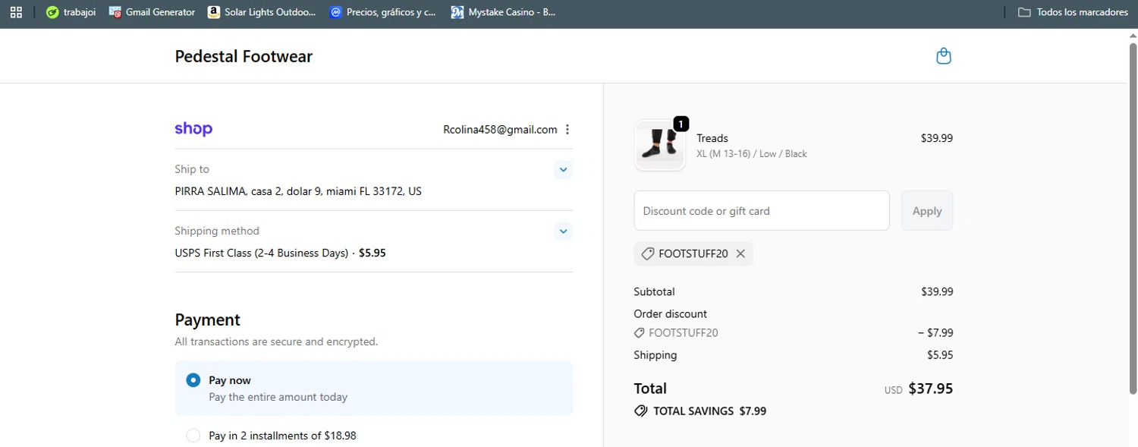Expand the Ship to section
Viewport: 1138px width, 447px height.
tap(563, 169)
